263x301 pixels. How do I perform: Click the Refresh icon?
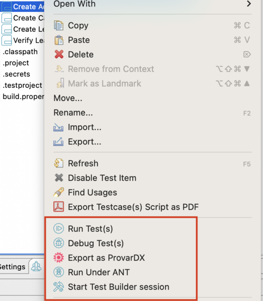pos(58,163)
